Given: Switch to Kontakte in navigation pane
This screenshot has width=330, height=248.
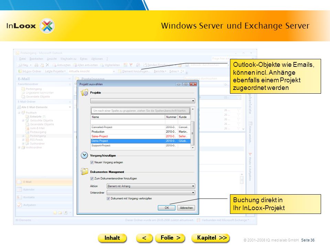Looking at the screenshot, I should pyautogui.click(x=44, y=197).
